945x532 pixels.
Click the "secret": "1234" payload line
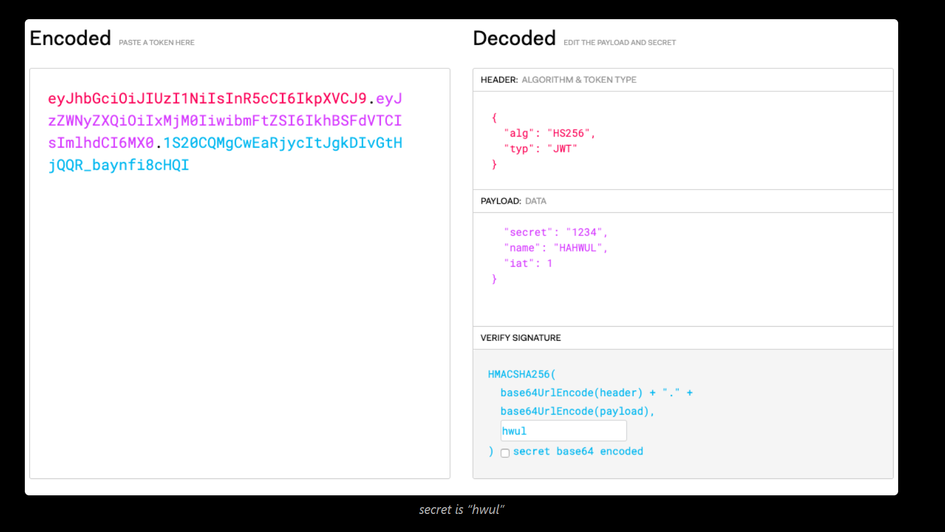556,232
